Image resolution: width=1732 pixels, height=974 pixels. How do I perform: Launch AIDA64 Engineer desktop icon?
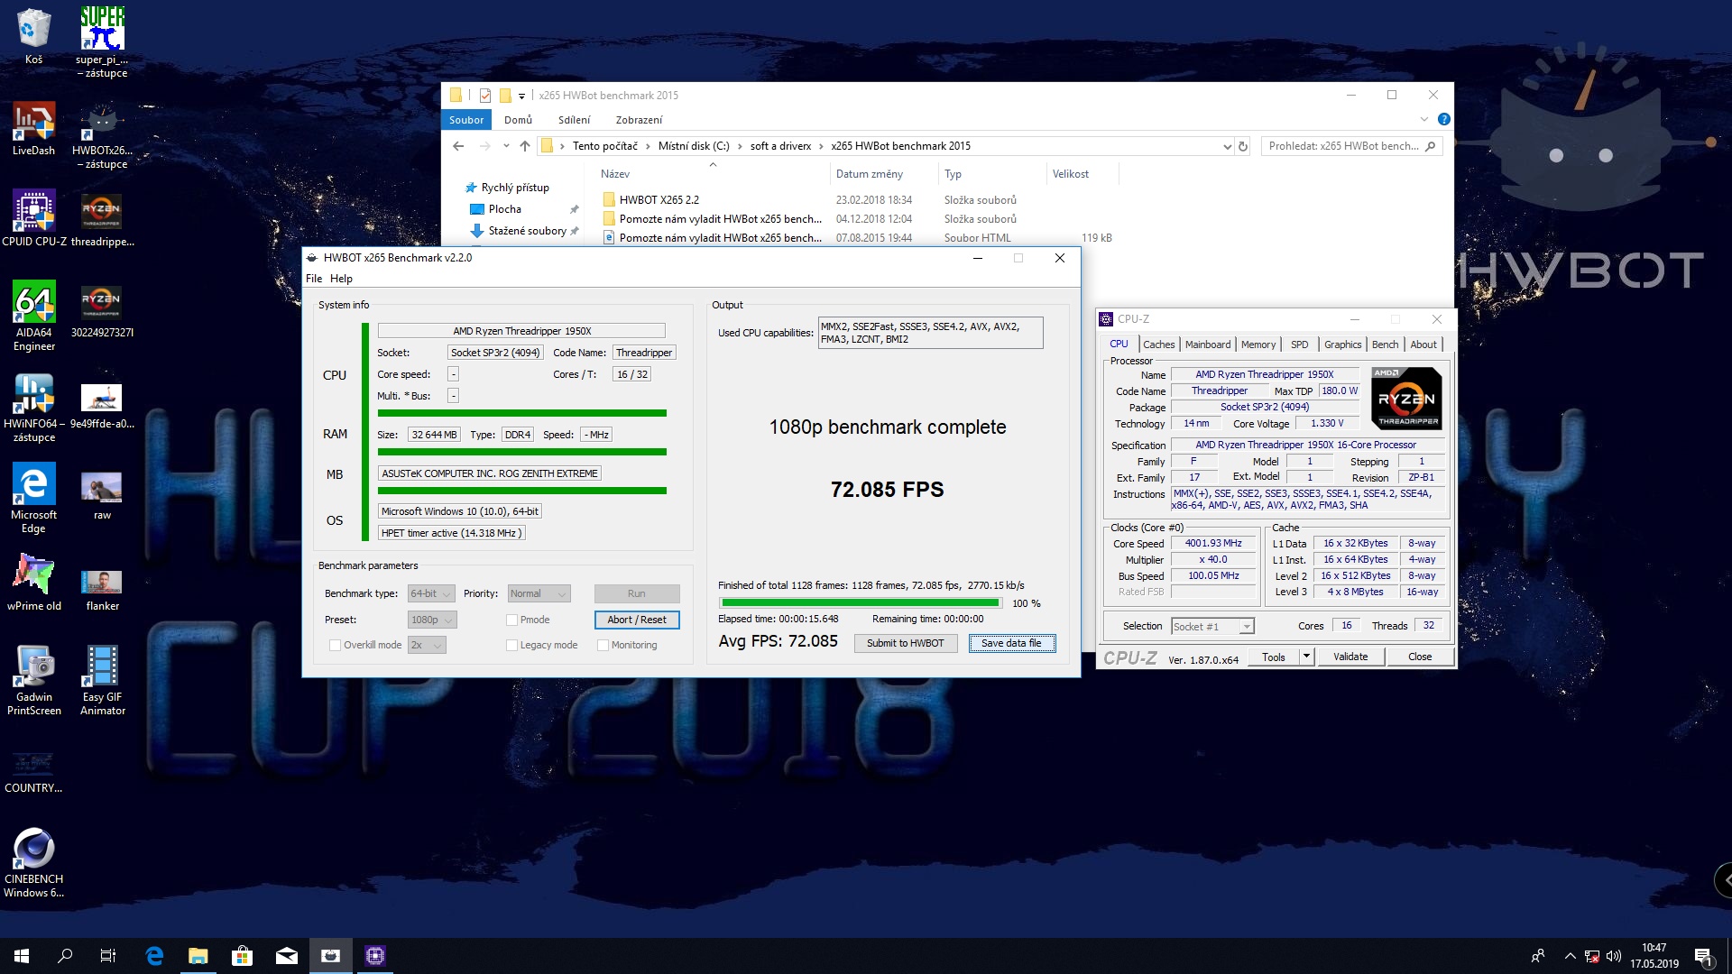33,316
